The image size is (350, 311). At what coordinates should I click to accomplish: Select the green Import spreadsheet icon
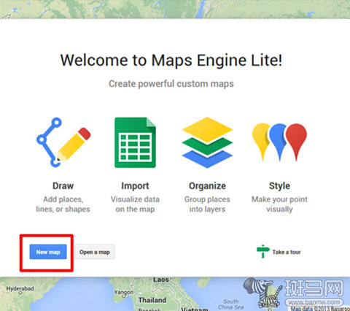(x=135, y=142)
